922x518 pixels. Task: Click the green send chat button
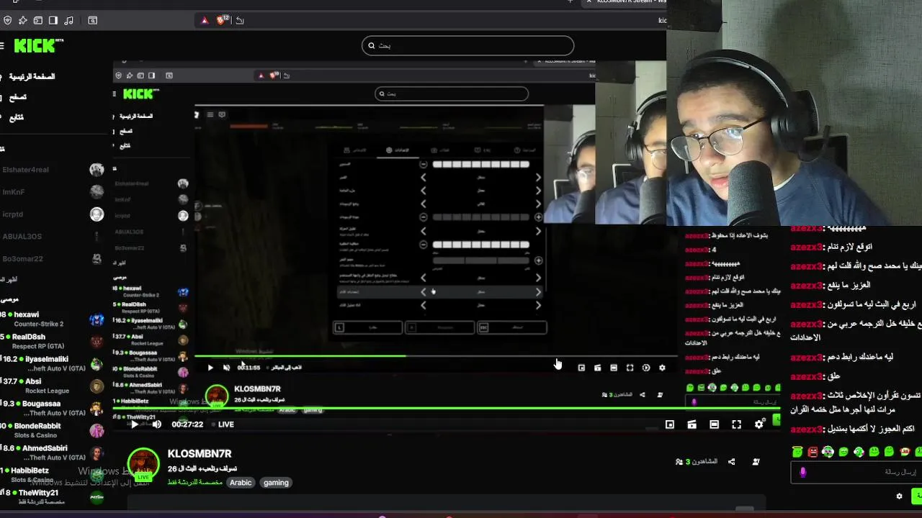point(917,496)
